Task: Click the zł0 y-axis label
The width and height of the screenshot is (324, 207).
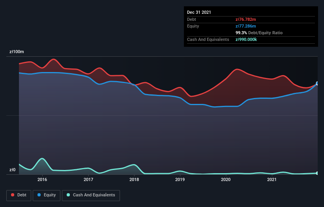Action: pos(12,170)
